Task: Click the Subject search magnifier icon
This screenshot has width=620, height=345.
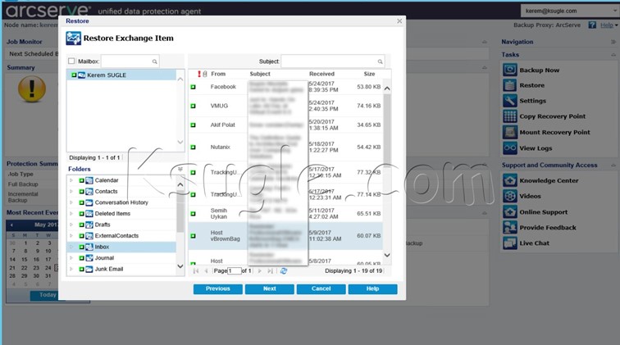Action: (x=380, y=61)
